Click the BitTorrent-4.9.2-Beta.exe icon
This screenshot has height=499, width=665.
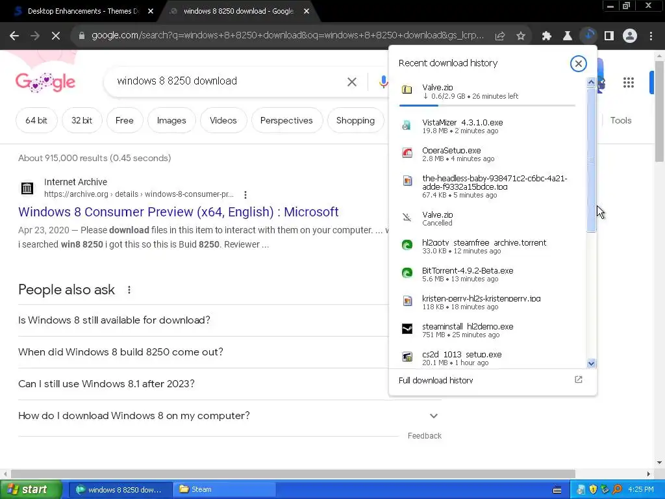click(407, 273)
